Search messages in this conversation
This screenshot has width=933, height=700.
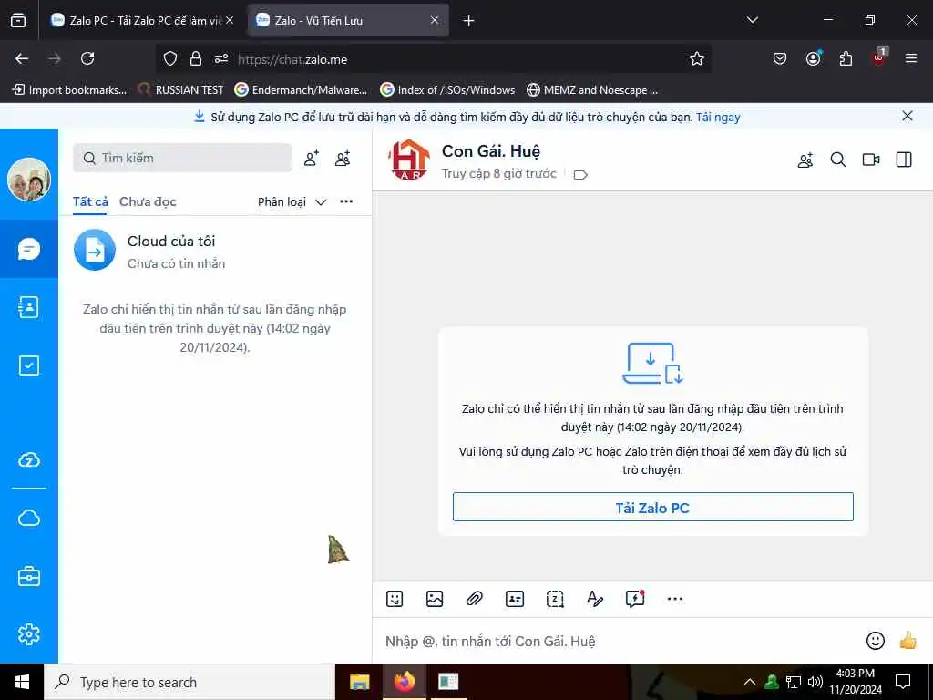tap(838, 160)
